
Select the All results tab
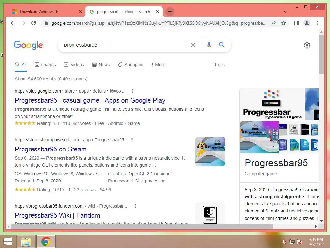tap(21, 65)
